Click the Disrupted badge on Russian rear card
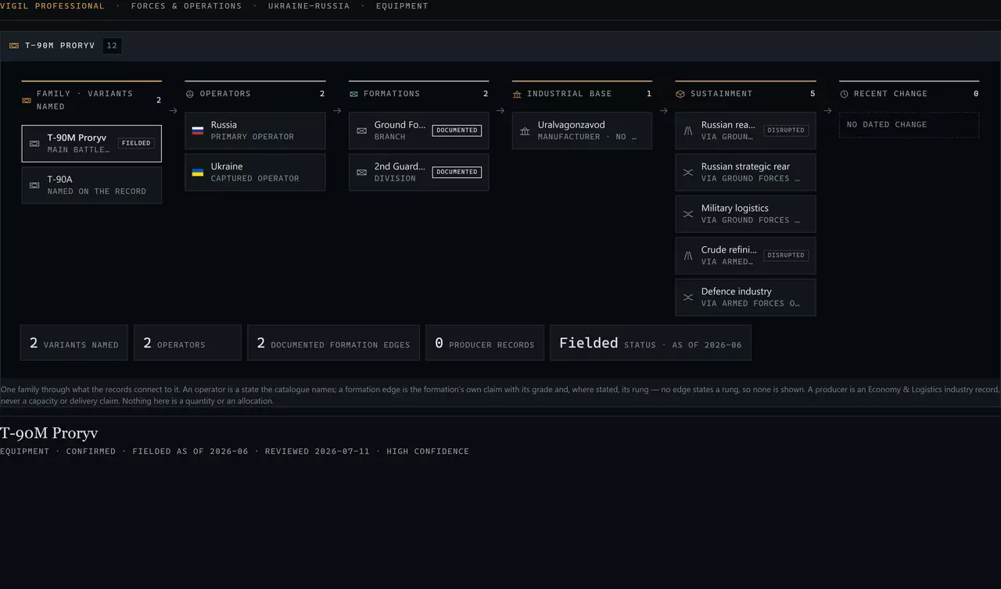Screen dimensions: 1001x589 786,130
